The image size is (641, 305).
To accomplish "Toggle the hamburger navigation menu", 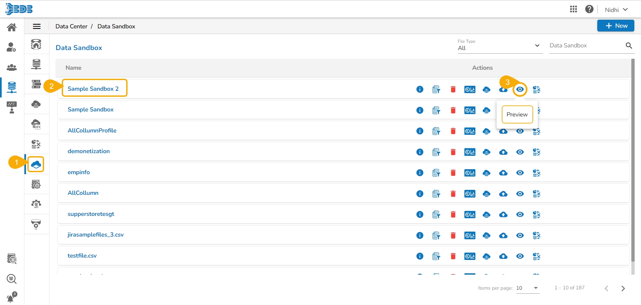I will tap(37, 26).
